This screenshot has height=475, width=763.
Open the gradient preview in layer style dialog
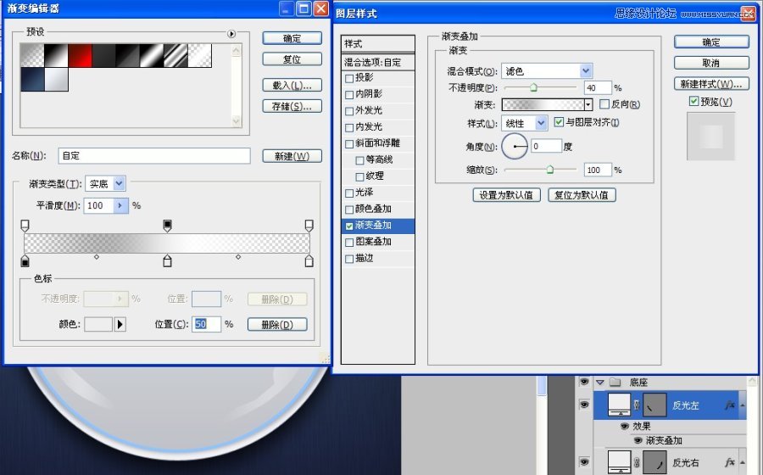click(x=543, y=104)
